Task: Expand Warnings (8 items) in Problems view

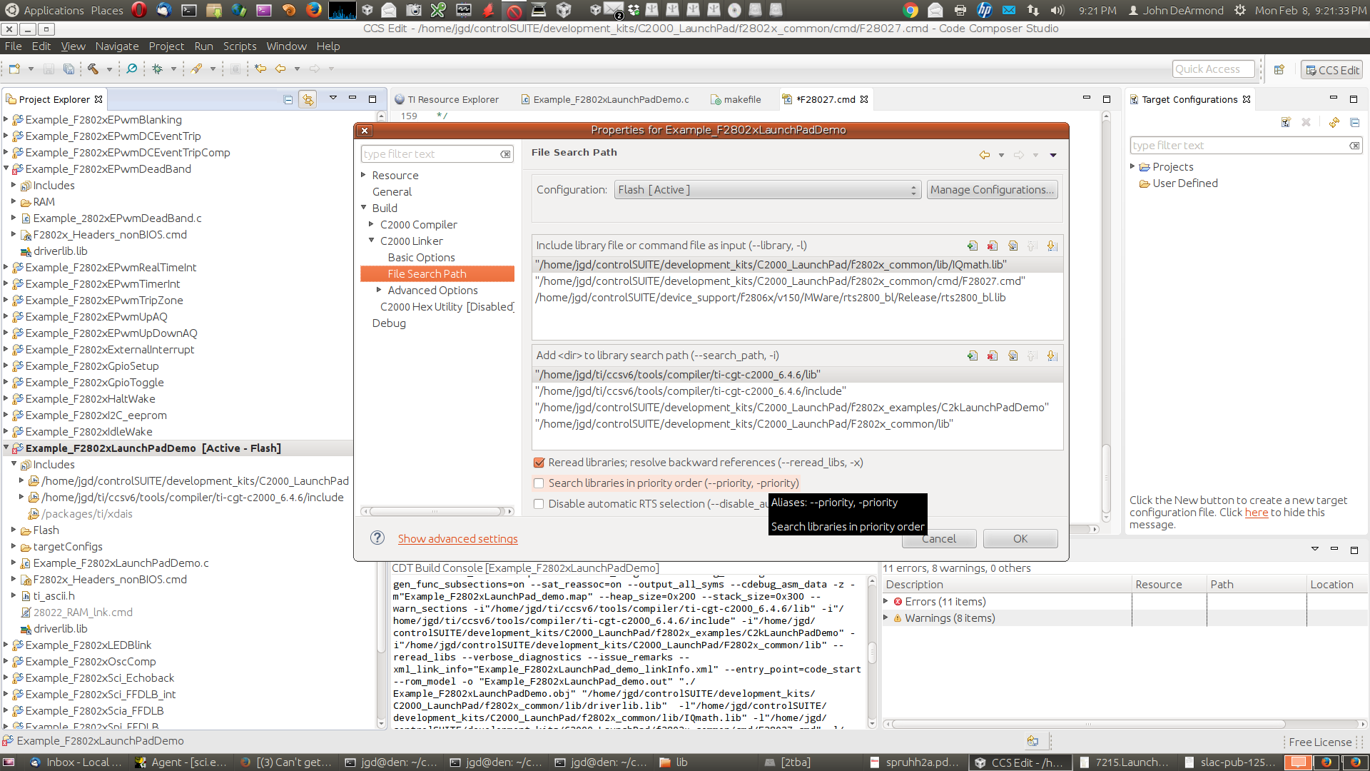Action: pos(886,618)
